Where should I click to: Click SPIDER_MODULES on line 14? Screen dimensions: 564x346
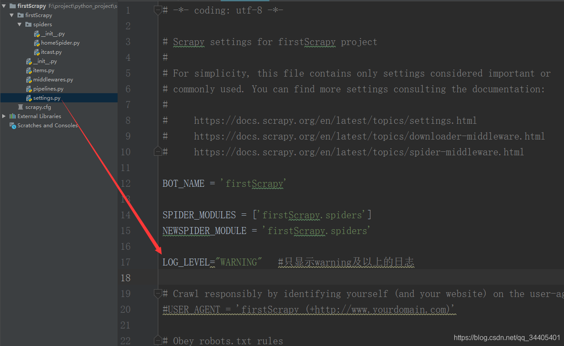pyautogui.click(x=199, y=215)
